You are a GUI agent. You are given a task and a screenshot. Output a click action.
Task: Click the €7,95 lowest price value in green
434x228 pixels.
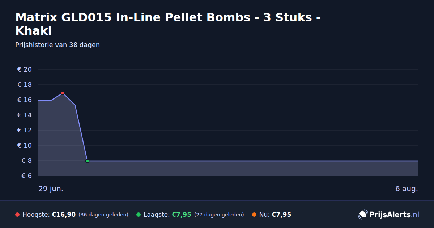[181, 215]
